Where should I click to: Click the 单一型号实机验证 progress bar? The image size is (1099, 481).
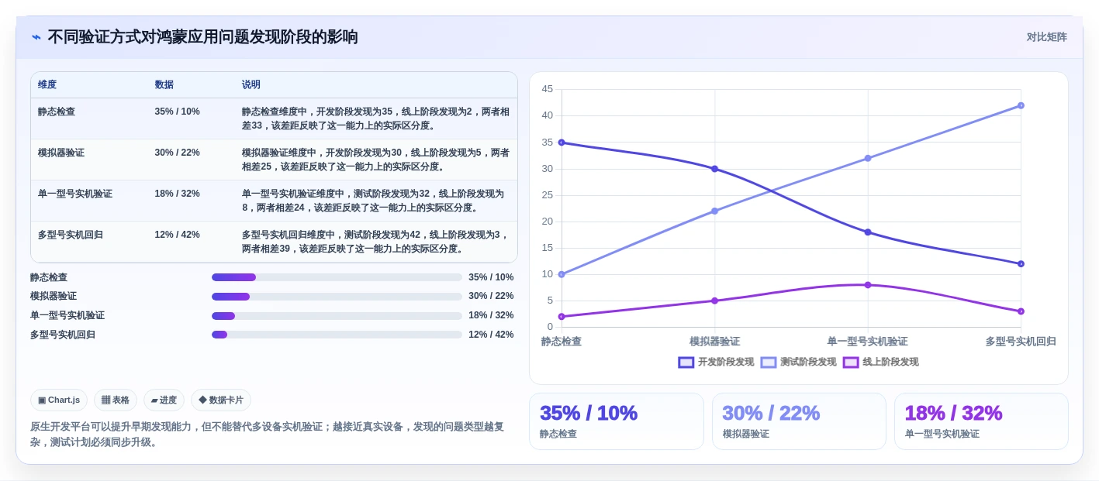click(337, 316)
